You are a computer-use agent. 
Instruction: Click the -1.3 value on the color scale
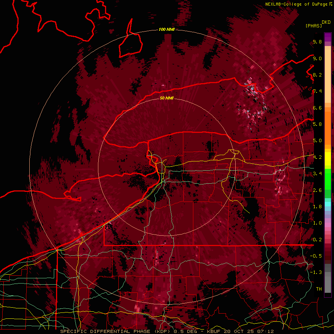coord(316,272)
